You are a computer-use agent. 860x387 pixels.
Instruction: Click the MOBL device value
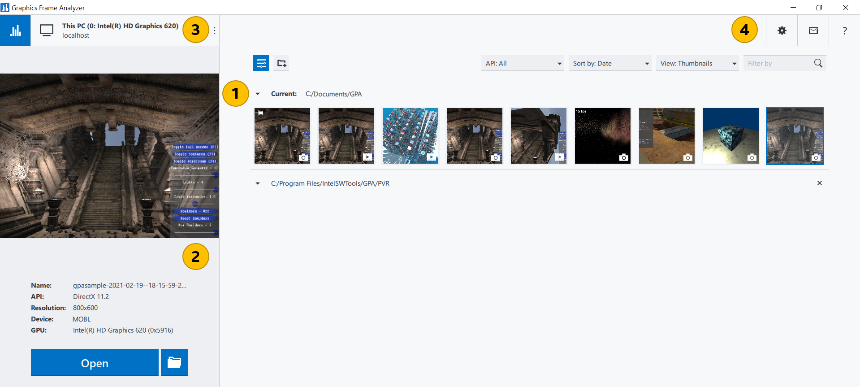(82, 319)
